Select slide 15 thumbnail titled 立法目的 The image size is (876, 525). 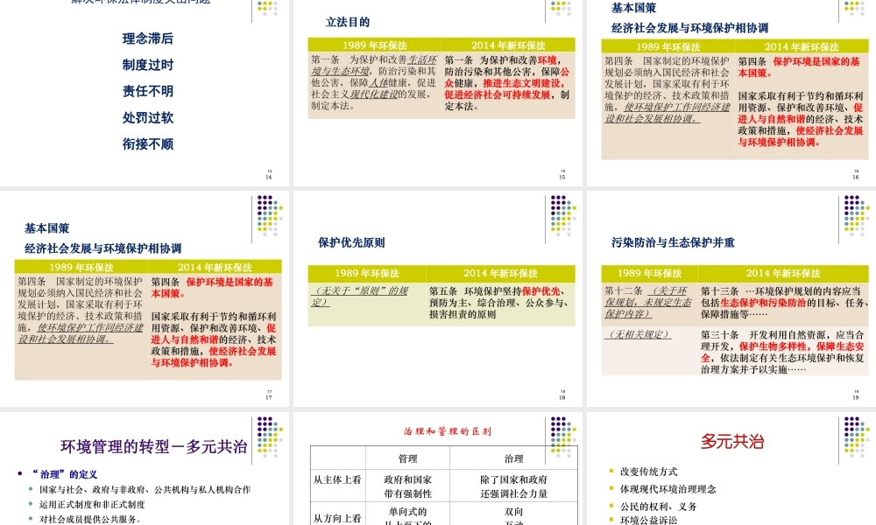tap(437, 93)
